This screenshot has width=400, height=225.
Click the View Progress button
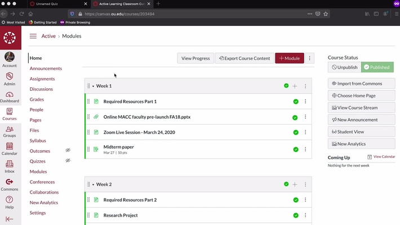[x=195, y=58]
